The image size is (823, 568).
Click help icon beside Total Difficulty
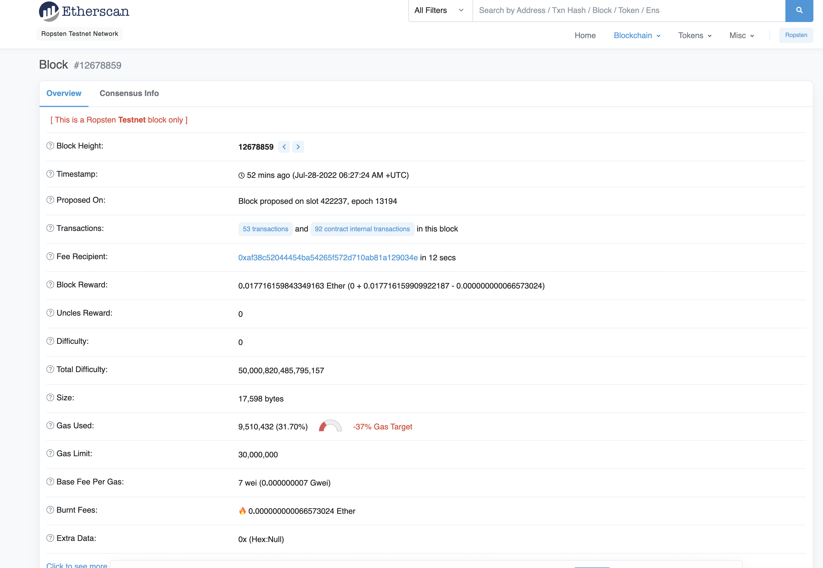[50, 369]
